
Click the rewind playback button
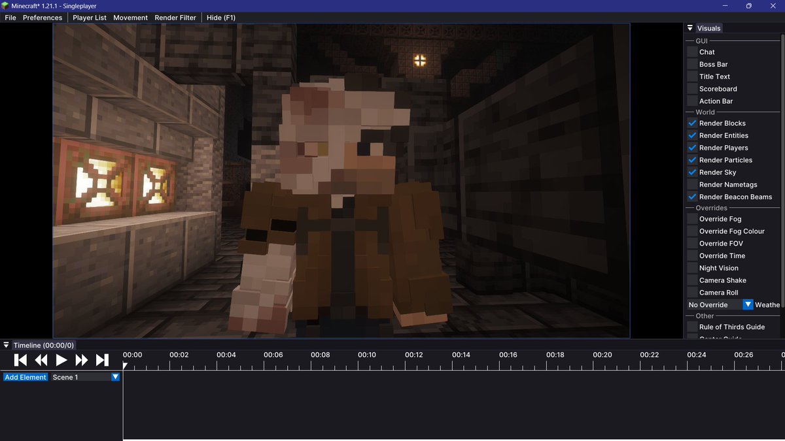pos(41,360)
